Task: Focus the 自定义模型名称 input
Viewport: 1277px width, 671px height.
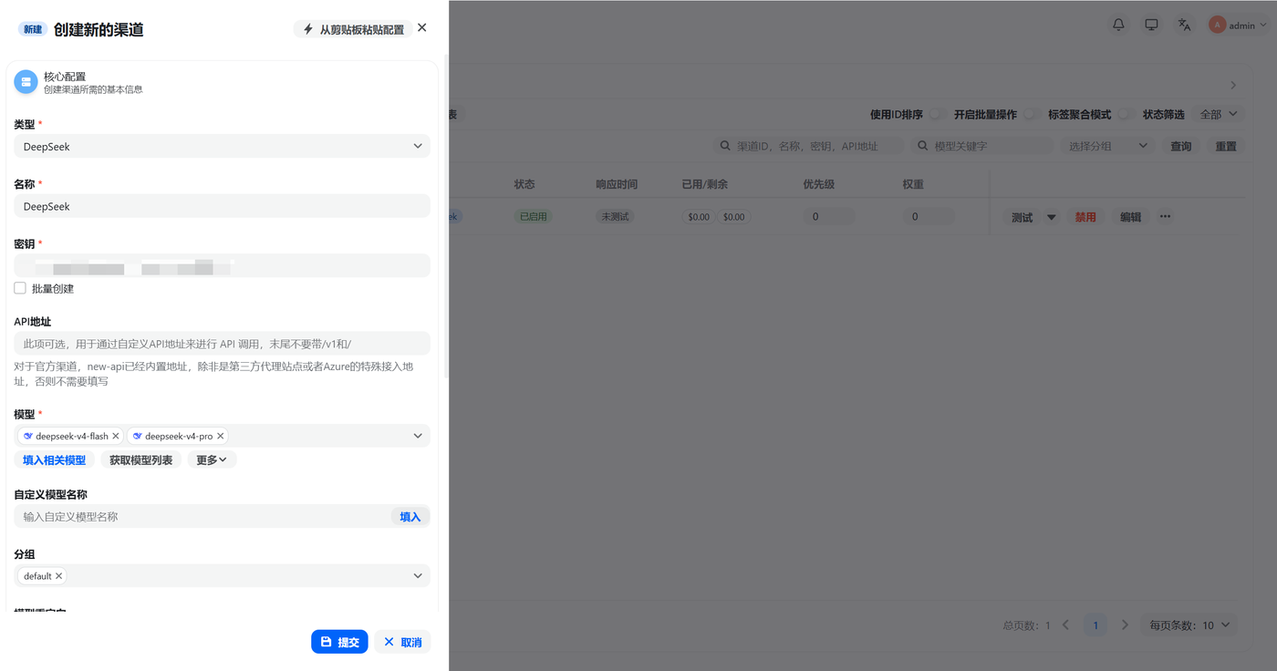Action: pos(202,517)
